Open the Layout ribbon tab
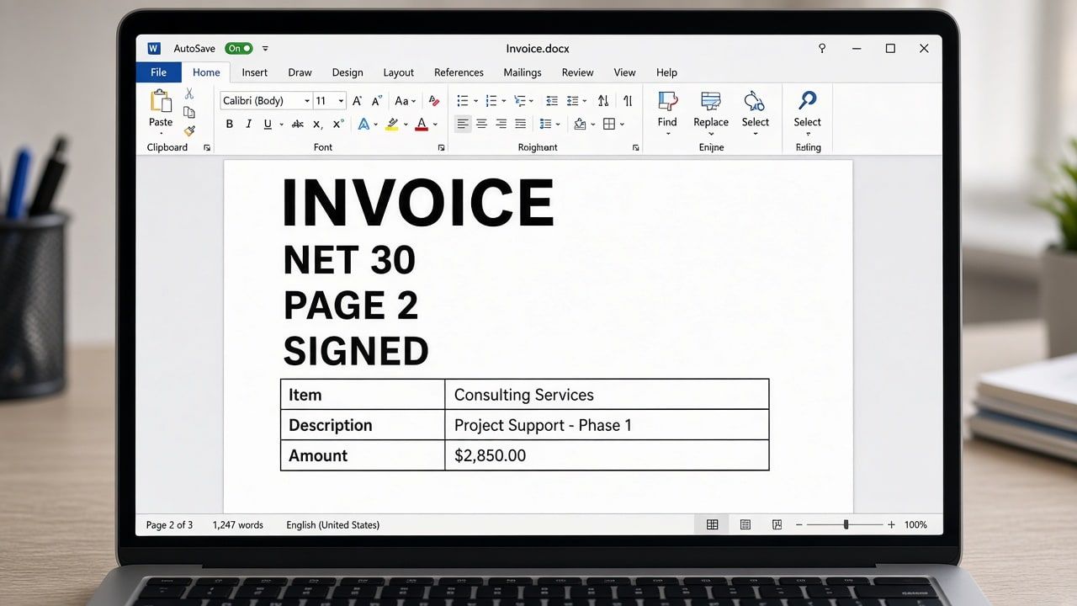 click(x=399, y=72)
